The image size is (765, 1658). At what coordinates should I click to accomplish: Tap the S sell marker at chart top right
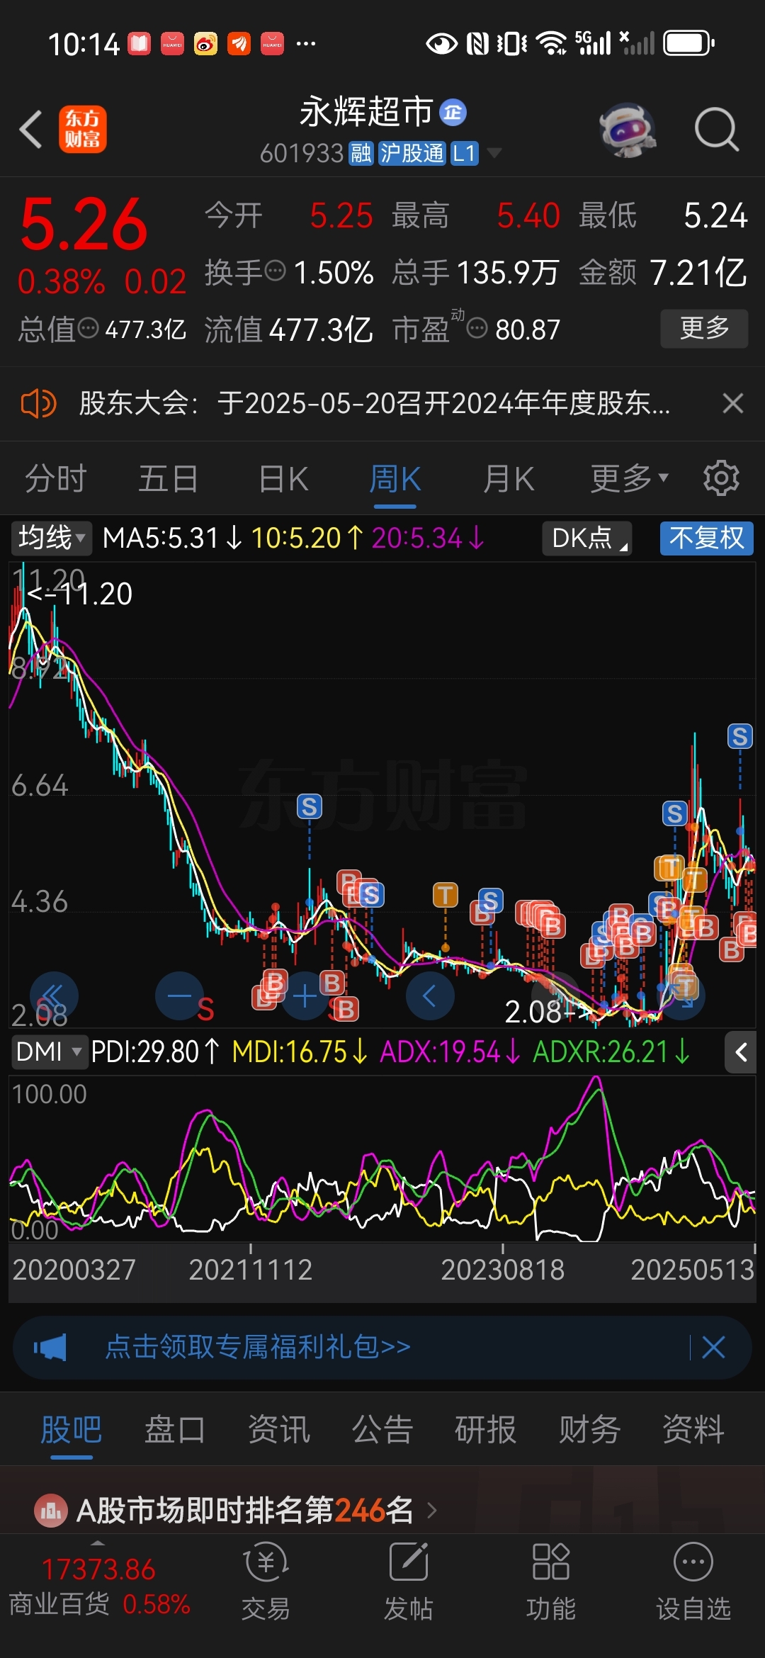[x=740, y=737]
